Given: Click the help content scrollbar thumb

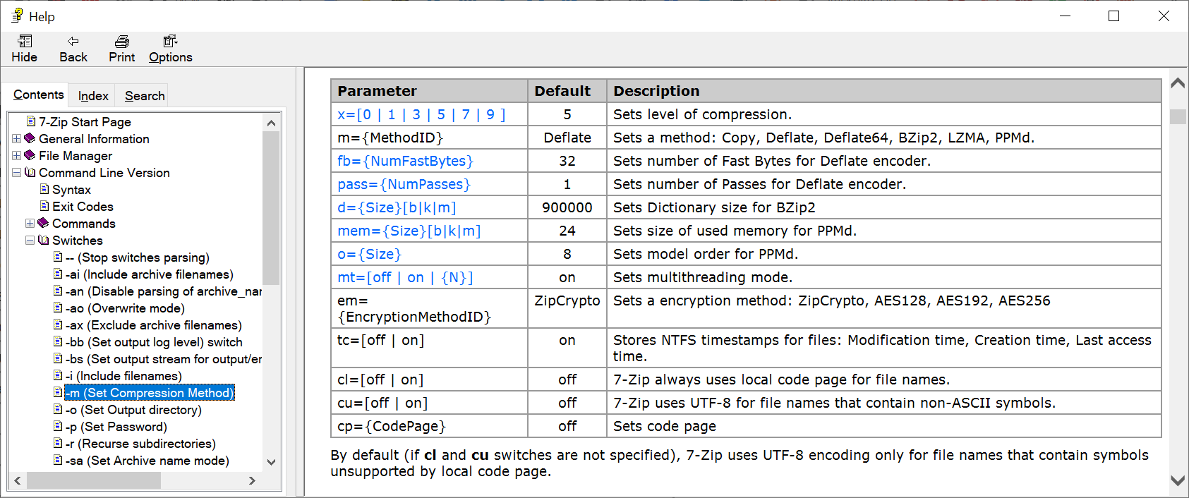Looking at the screenshot, I should pyautogui.click(x=1178, y=116).
